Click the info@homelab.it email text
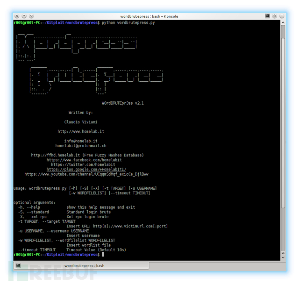This screenshot has height=284, width=299. (81, 141)
